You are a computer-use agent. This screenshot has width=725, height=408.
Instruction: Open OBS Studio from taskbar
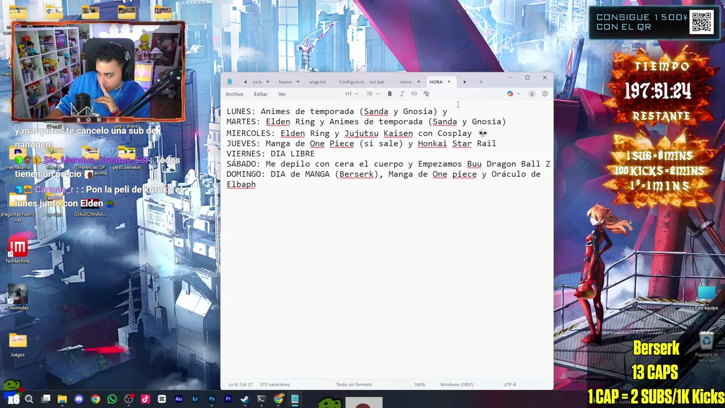129,399
